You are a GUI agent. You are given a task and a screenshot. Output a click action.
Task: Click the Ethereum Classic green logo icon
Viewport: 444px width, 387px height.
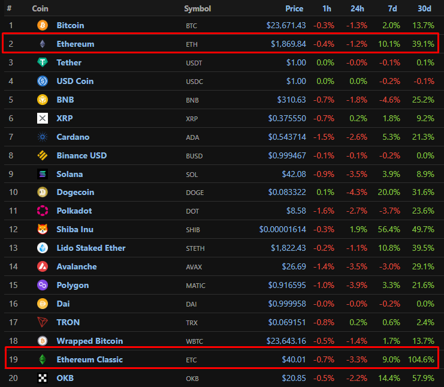coord(43,359)
